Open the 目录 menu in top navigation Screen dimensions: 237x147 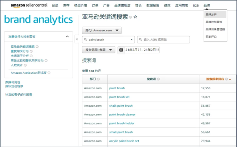coord(55,5)
